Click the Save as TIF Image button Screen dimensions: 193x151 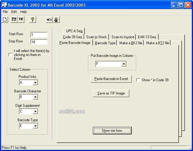(111, 93)
